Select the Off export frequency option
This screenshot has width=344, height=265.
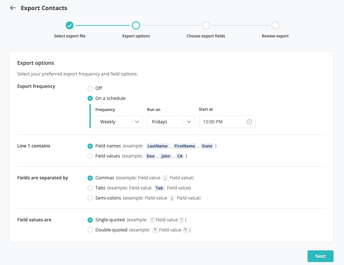coord(90,89)
